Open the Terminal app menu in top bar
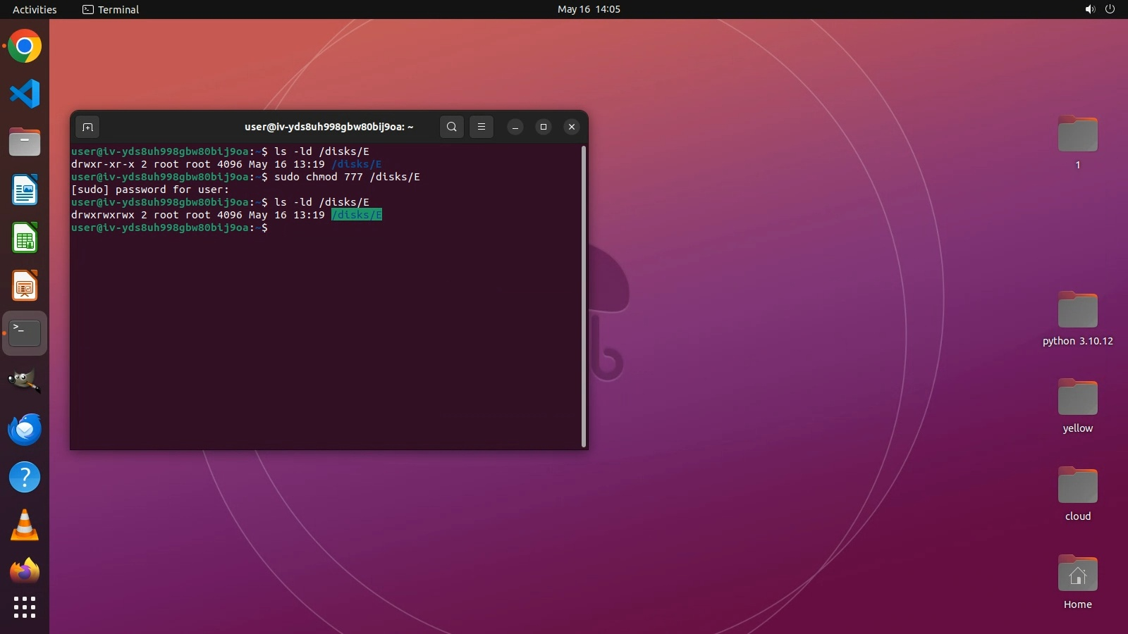This screenshot has width=1128, height=634. click(111, 9)
